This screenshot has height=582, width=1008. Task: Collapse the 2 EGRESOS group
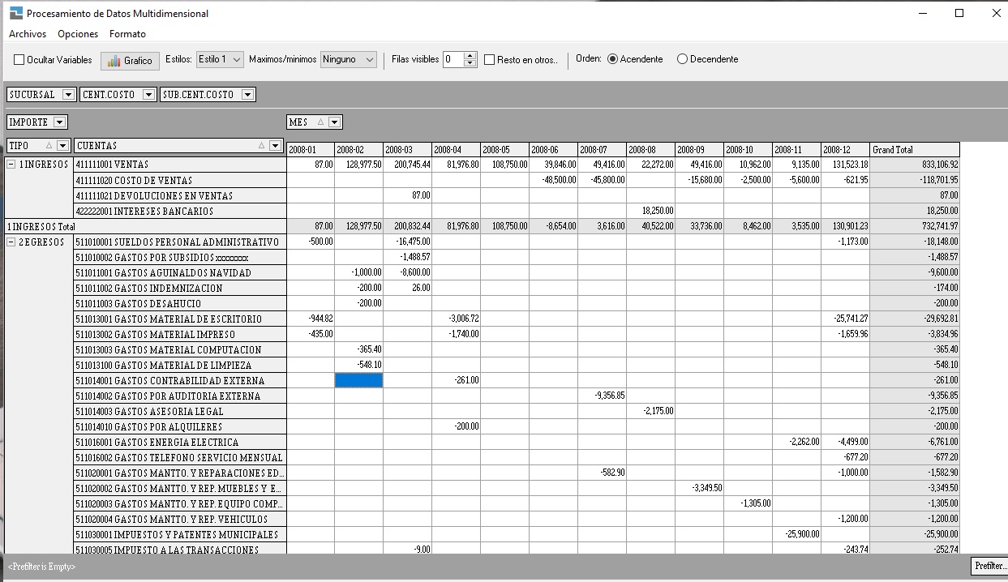11,242
